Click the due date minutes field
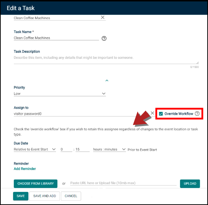Viewport: 208px width, 205px height. (83, 149)
